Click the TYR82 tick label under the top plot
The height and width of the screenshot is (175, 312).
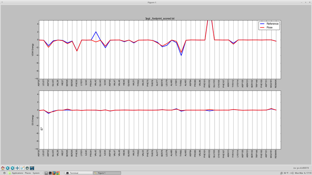(181, 83)
